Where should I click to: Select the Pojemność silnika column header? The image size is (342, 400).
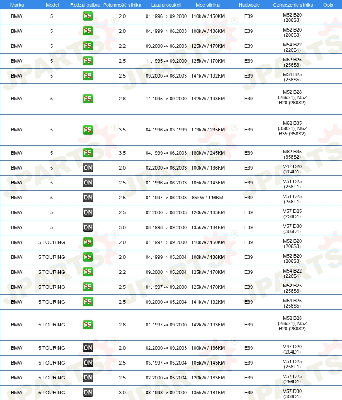[122, 5]
